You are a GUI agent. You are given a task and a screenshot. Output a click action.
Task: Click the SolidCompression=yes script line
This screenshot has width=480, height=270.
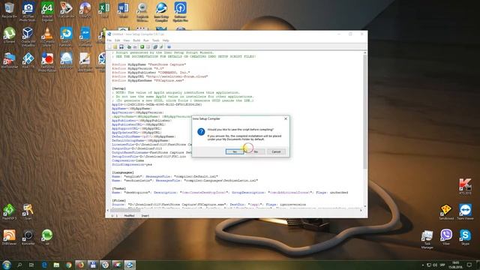pyautogui.click(x=132, y=164)
